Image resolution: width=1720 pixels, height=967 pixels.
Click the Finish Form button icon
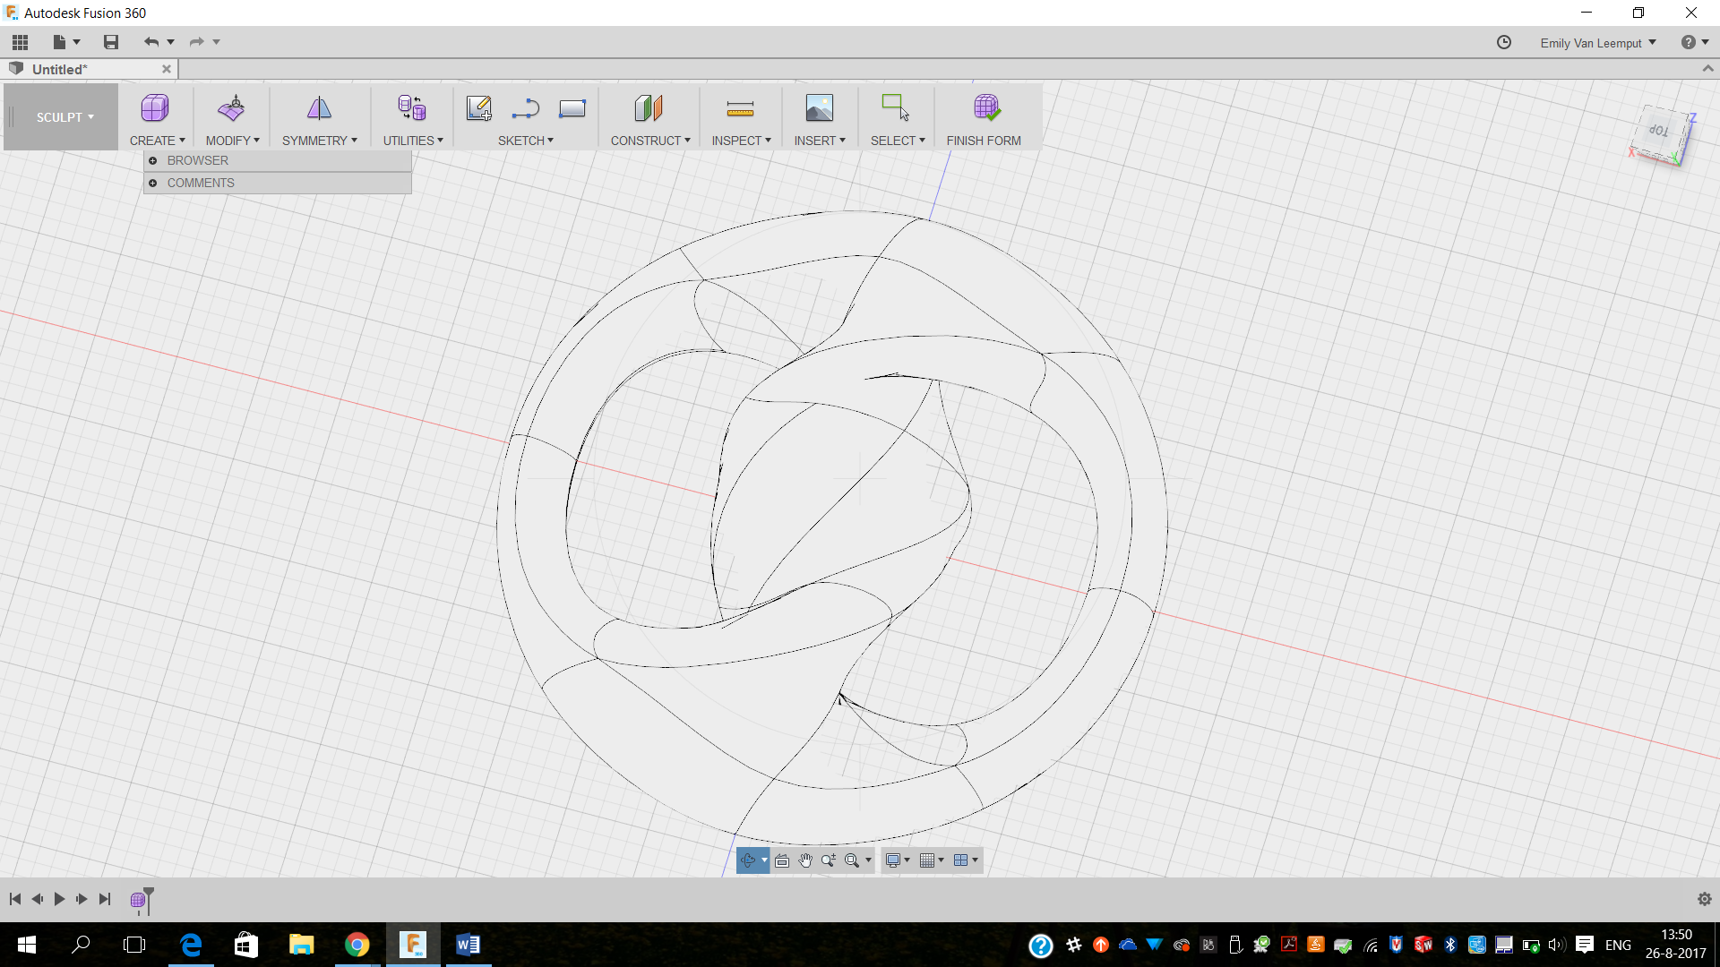tap(986, 108)
